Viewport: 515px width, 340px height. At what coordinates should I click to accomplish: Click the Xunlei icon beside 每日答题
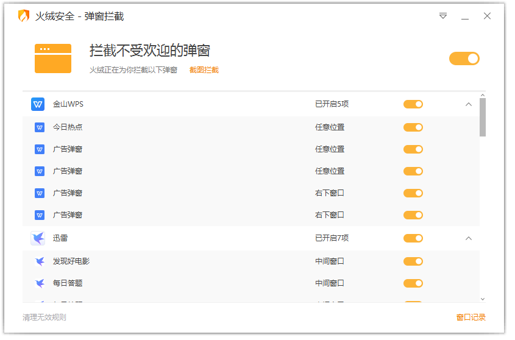40,284
